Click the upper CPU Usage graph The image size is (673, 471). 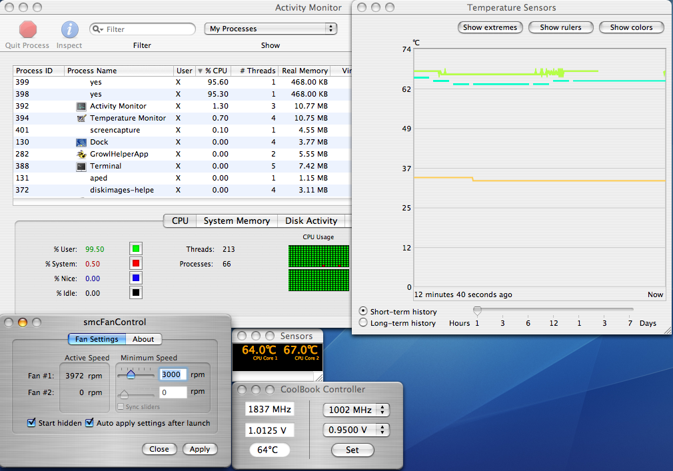[x=319, y=256]
